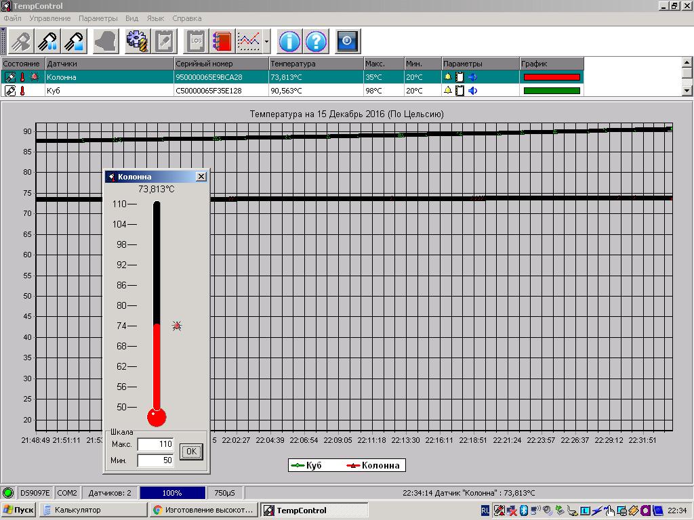694x520 pixels.
Task: Click the DS9097E adapter status cell
Action: pos(35,493)
